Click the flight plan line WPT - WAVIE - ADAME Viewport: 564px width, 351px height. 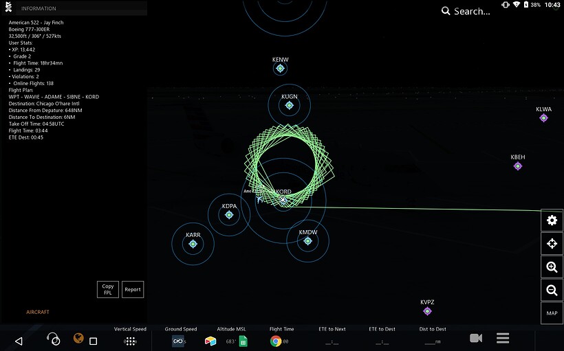tap(54, 97)
